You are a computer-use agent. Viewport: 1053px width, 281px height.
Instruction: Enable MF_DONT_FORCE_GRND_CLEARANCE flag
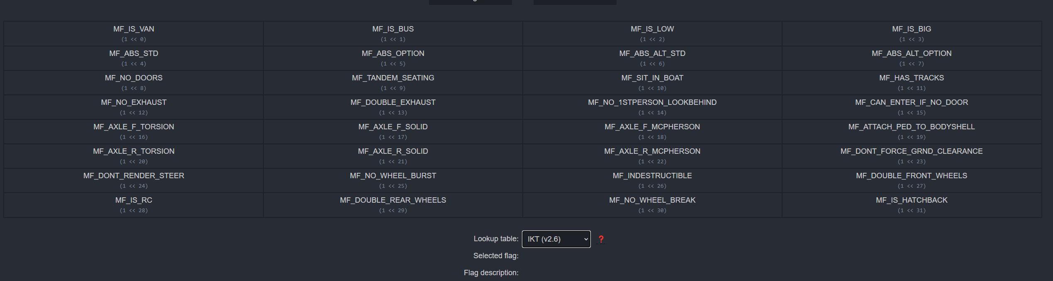(x=912, y=156)
